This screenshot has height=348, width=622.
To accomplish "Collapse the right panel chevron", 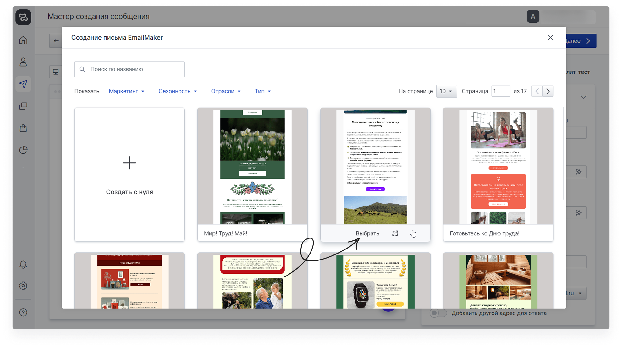I will coord(584,97).
